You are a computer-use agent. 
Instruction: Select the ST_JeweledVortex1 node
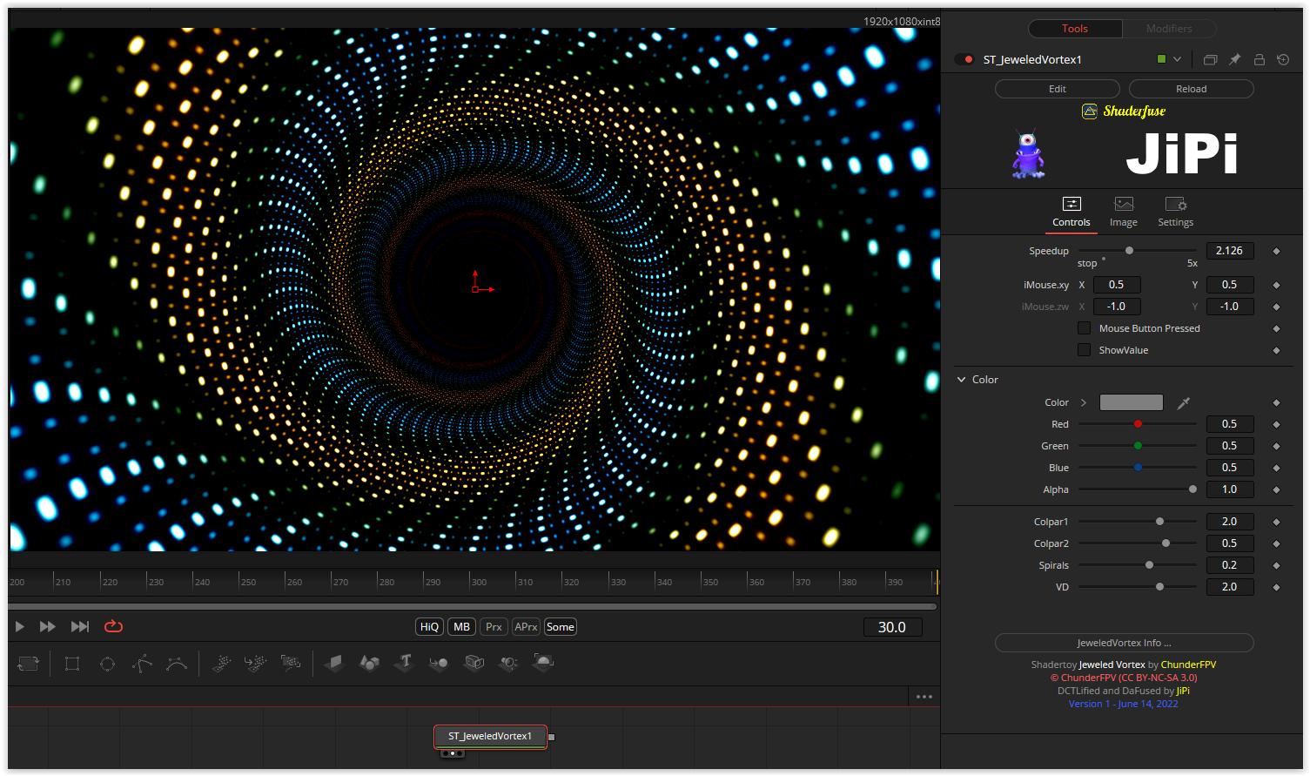coord(490,737)
